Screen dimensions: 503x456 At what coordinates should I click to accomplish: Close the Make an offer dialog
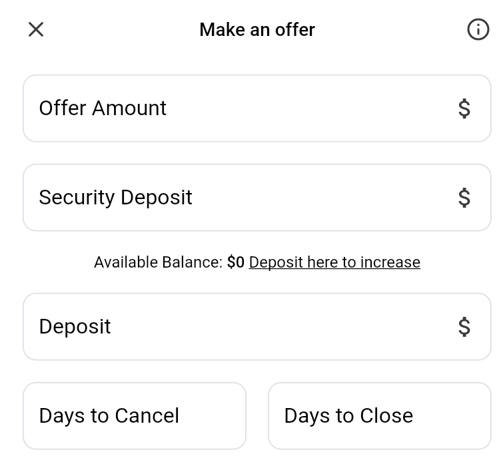pyautogui.click(x=36, y=29)
